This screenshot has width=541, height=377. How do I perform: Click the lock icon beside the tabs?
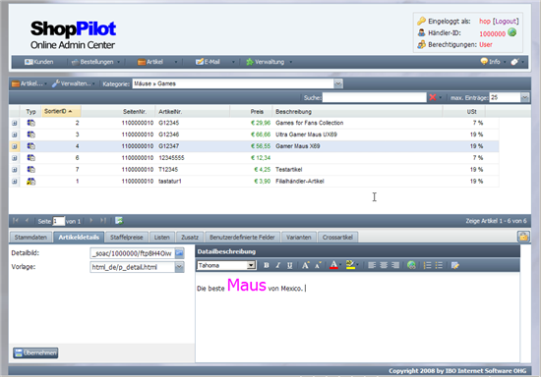click(x=523, y=237)
